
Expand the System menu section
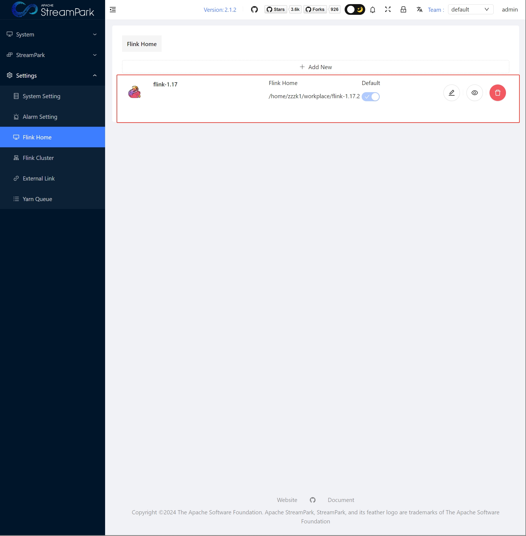[52, 35]
